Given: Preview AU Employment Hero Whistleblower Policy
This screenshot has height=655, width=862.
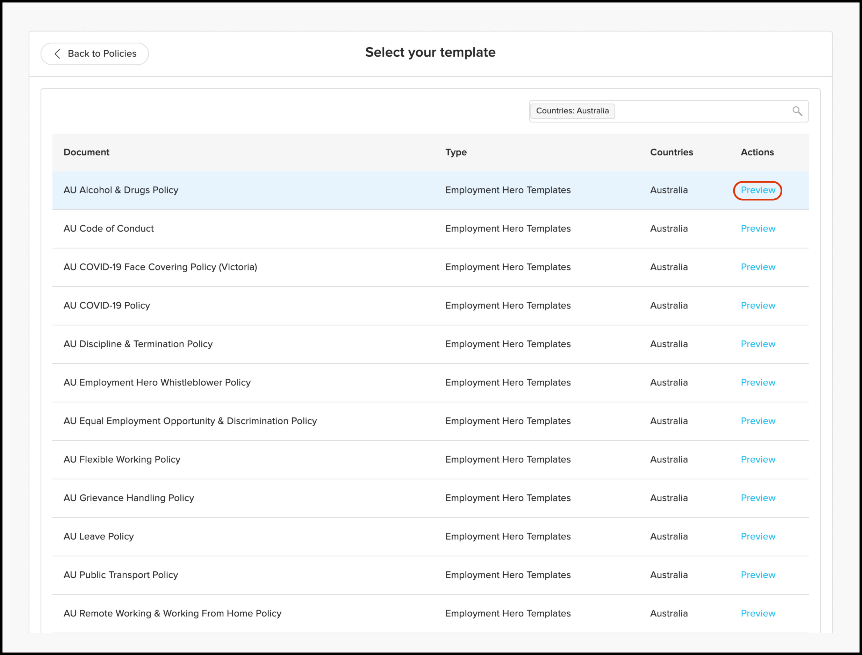Looking at the screenshot, I should coord(757,383).
